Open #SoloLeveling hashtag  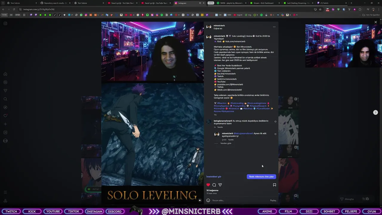[237, 103]
